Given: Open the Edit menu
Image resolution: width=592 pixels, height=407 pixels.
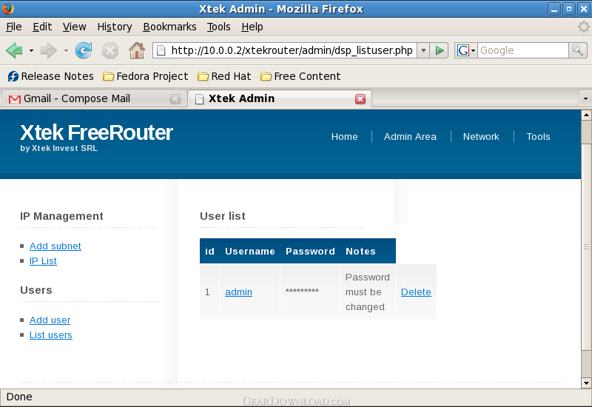Looking at the screenshot, I should pyautogui.click(x=42, y=27).
